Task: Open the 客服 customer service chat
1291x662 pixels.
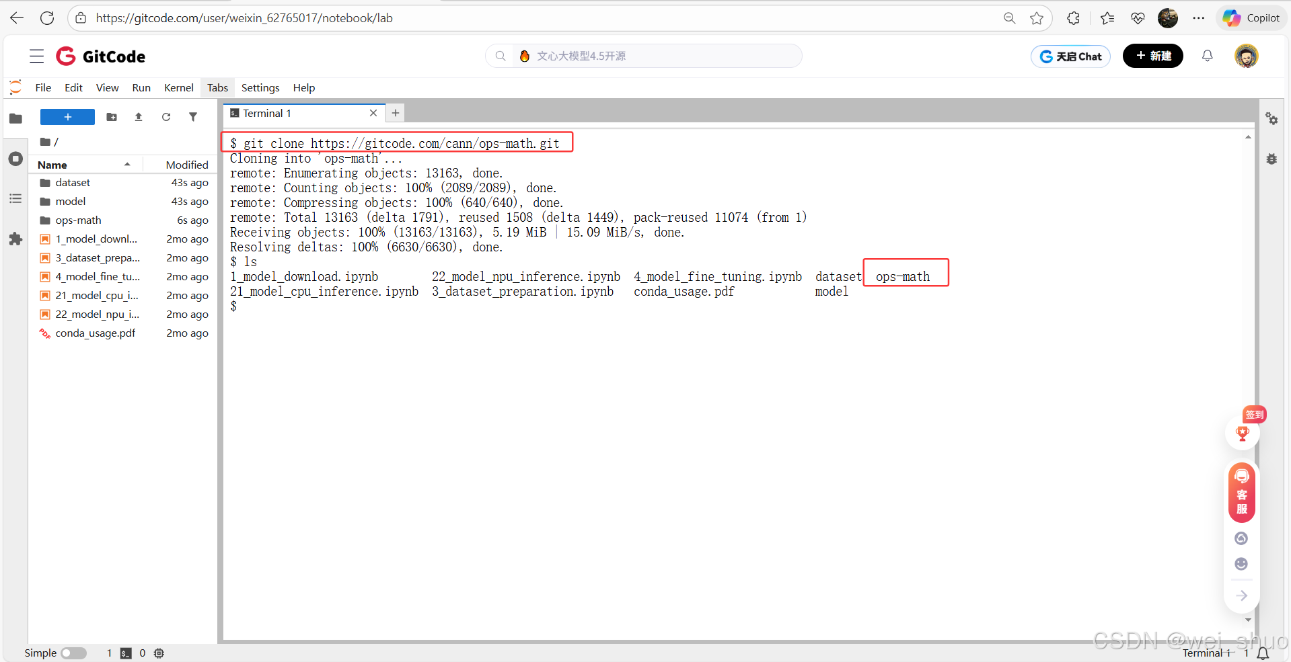Action: [x=1242, y=493]
